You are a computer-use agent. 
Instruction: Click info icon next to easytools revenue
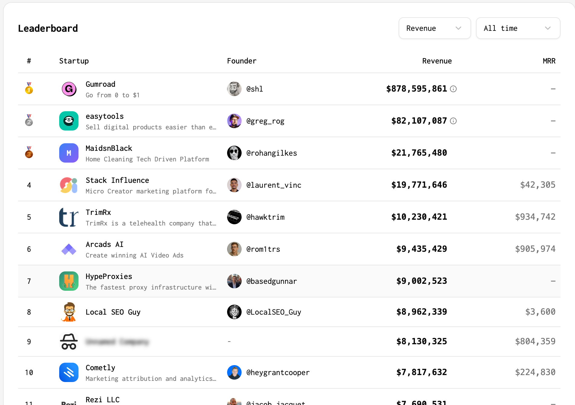(x=453, y=121)
